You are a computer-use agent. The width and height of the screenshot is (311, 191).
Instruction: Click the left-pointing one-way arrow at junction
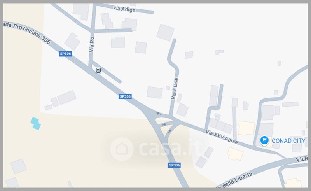159,113
